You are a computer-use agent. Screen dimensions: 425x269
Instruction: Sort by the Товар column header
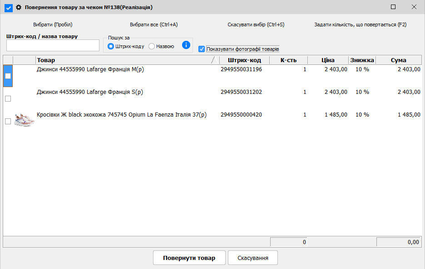coord(123,60)
